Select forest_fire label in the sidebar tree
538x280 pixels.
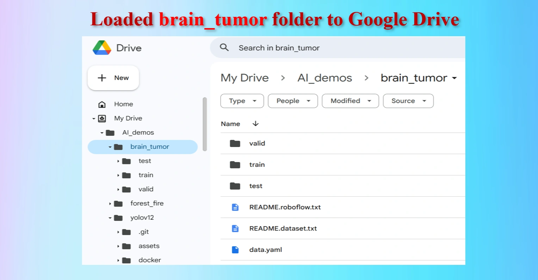point(147,203)
